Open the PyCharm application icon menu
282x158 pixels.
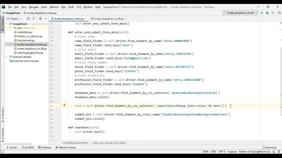click(x=4, y=7)
